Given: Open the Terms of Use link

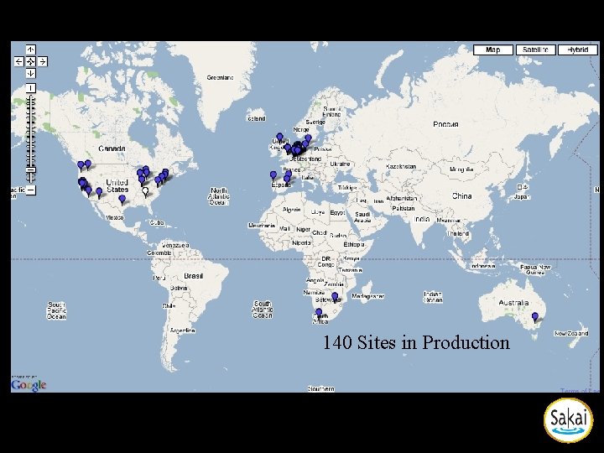Looking at the screenshot, I should pos(580,390).
